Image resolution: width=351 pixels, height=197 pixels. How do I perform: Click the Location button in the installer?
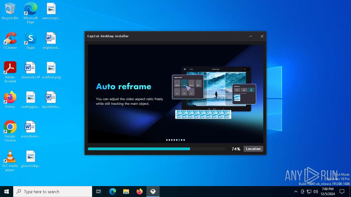[253, 149]
